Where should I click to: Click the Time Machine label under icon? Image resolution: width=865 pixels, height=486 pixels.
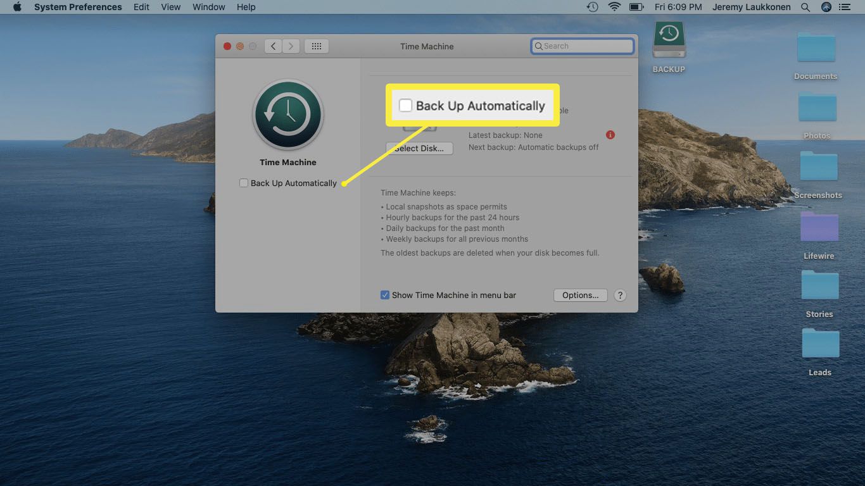click(x=288, y=163)
